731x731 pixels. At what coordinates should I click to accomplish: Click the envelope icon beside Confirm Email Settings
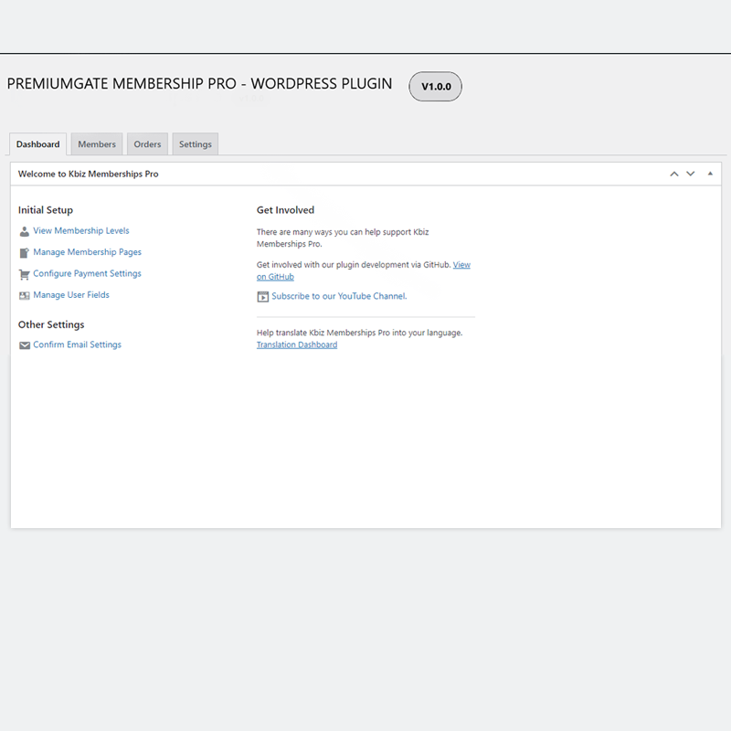[25, 345]
